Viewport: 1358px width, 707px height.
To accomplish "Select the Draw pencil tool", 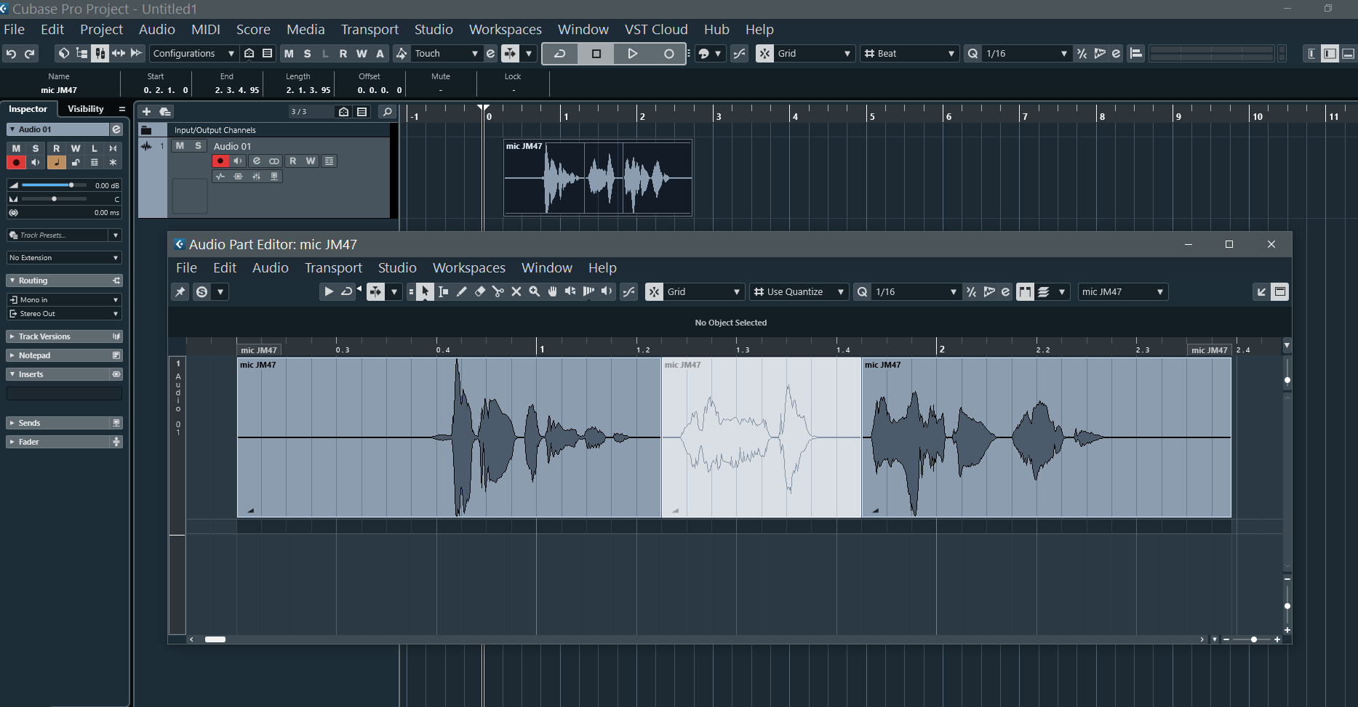I will pyautogui.click(x=461, y=292).
